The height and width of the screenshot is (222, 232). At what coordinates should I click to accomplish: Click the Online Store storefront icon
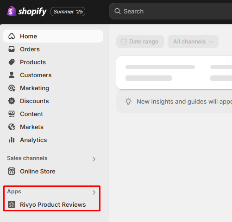12,171
